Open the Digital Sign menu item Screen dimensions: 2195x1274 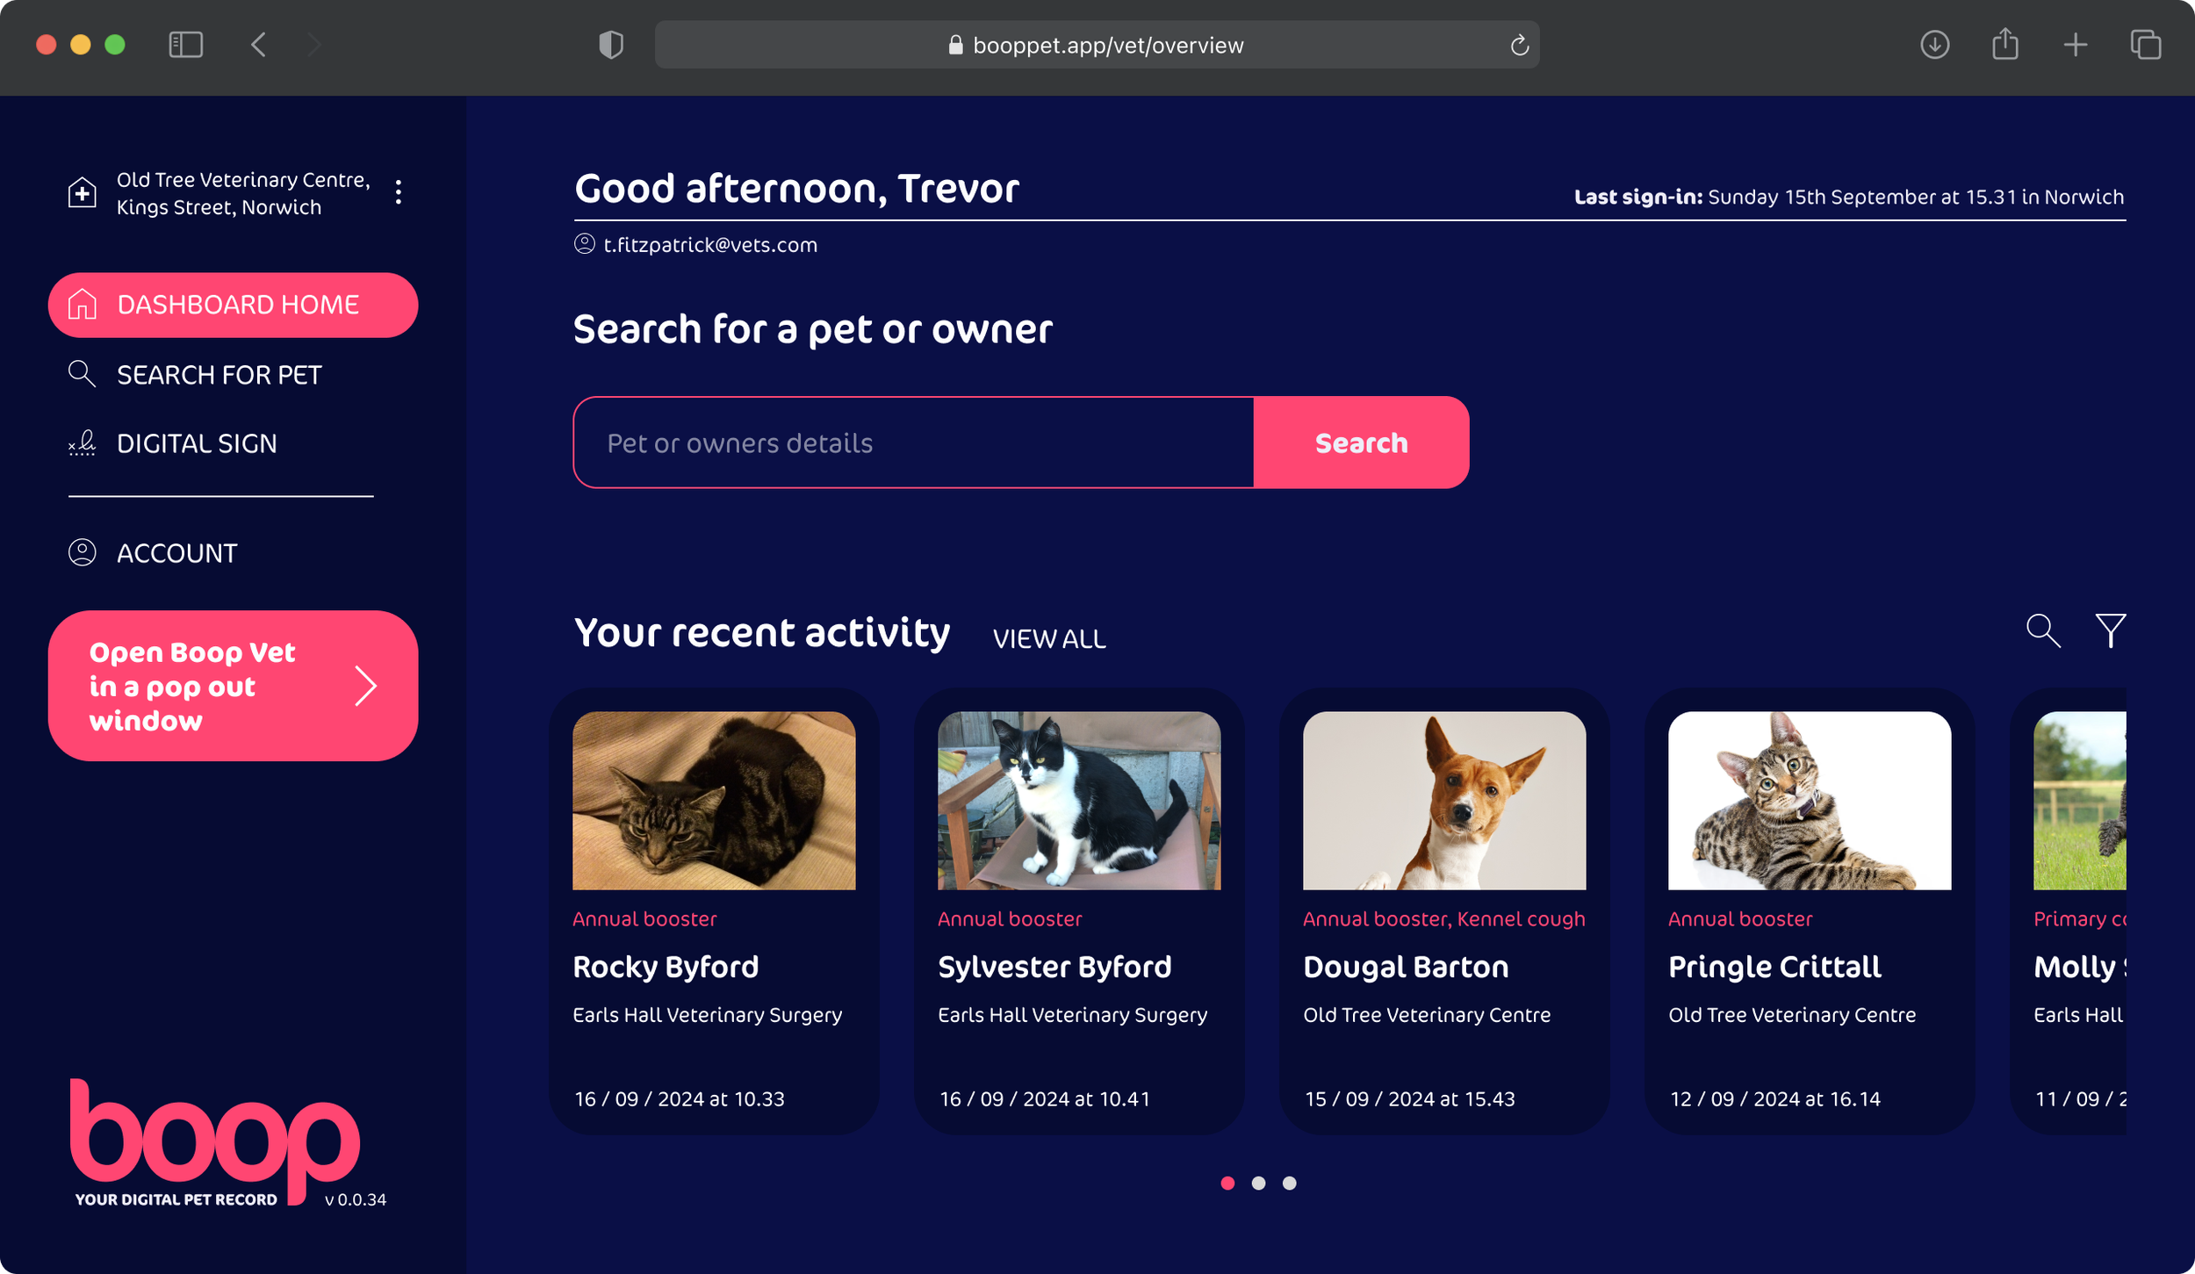197,443
